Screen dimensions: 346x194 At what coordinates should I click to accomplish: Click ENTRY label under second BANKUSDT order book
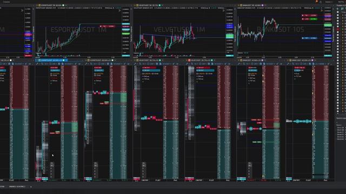pos(296,180)
